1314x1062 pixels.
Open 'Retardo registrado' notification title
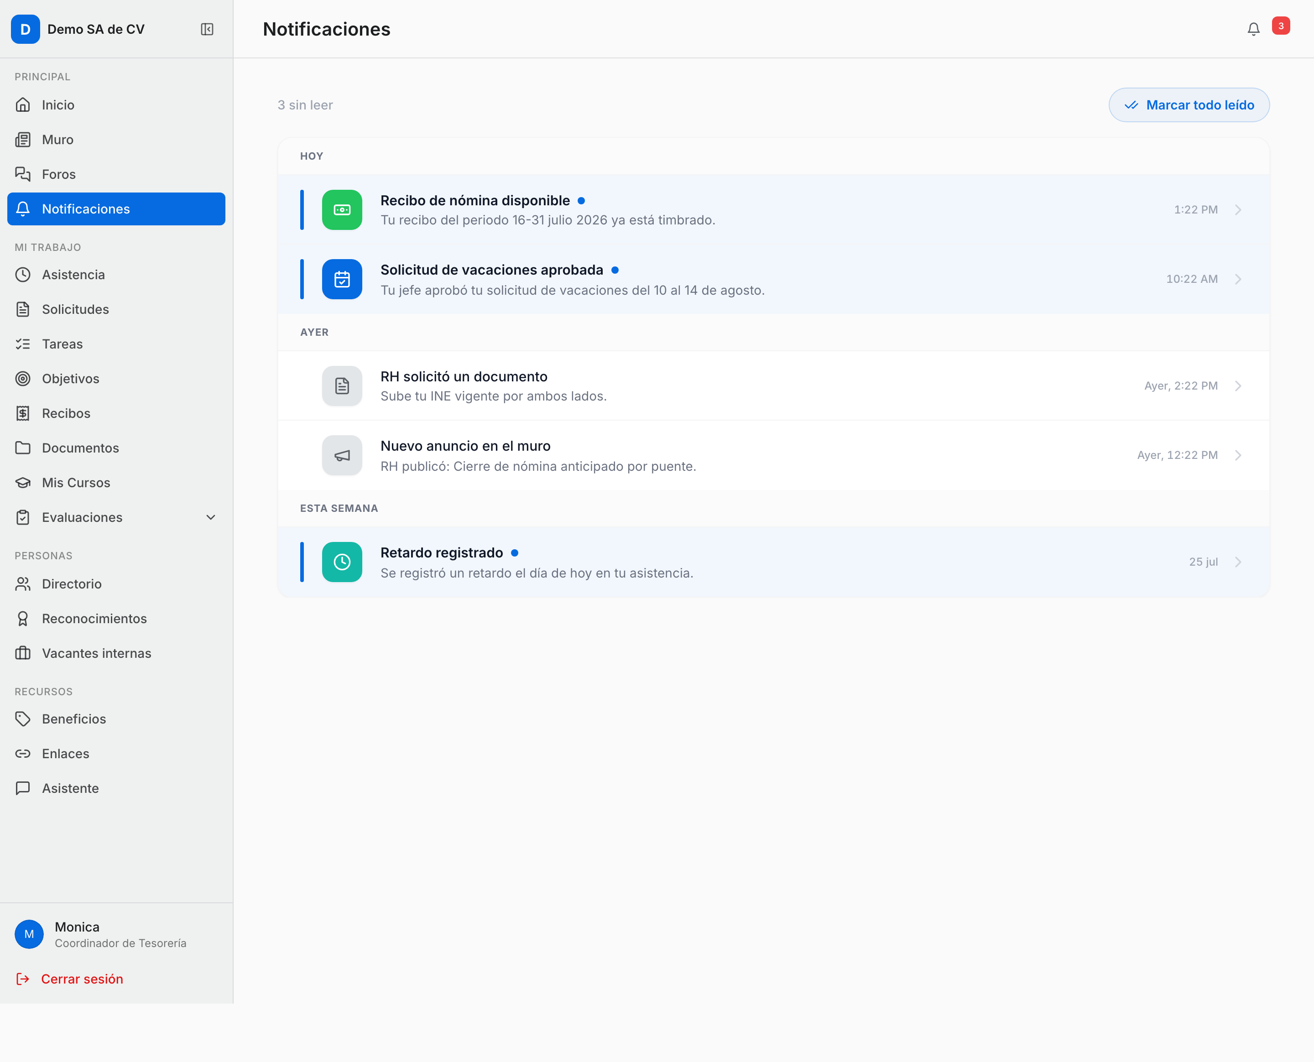(x=442, y=553)
